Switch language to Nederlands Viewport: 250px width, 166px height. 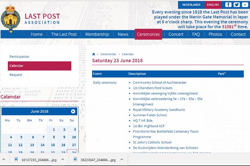pos(191,5)
